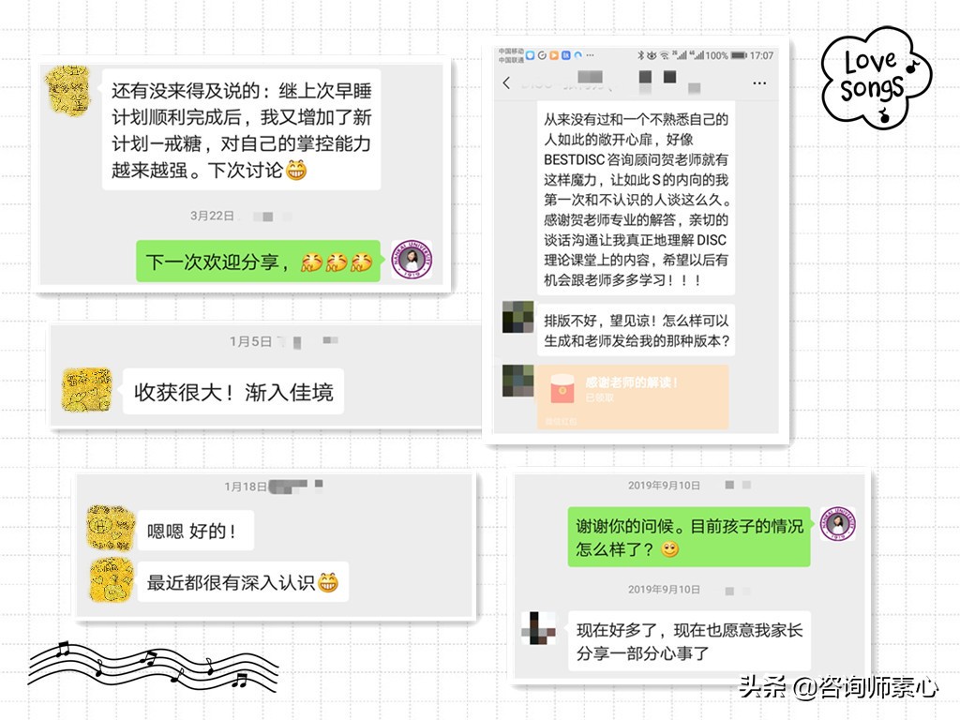Viewport: 960px width, 720px height.
Task: Tap the back chevron to exit the chat
Action: tap(506, 82)
